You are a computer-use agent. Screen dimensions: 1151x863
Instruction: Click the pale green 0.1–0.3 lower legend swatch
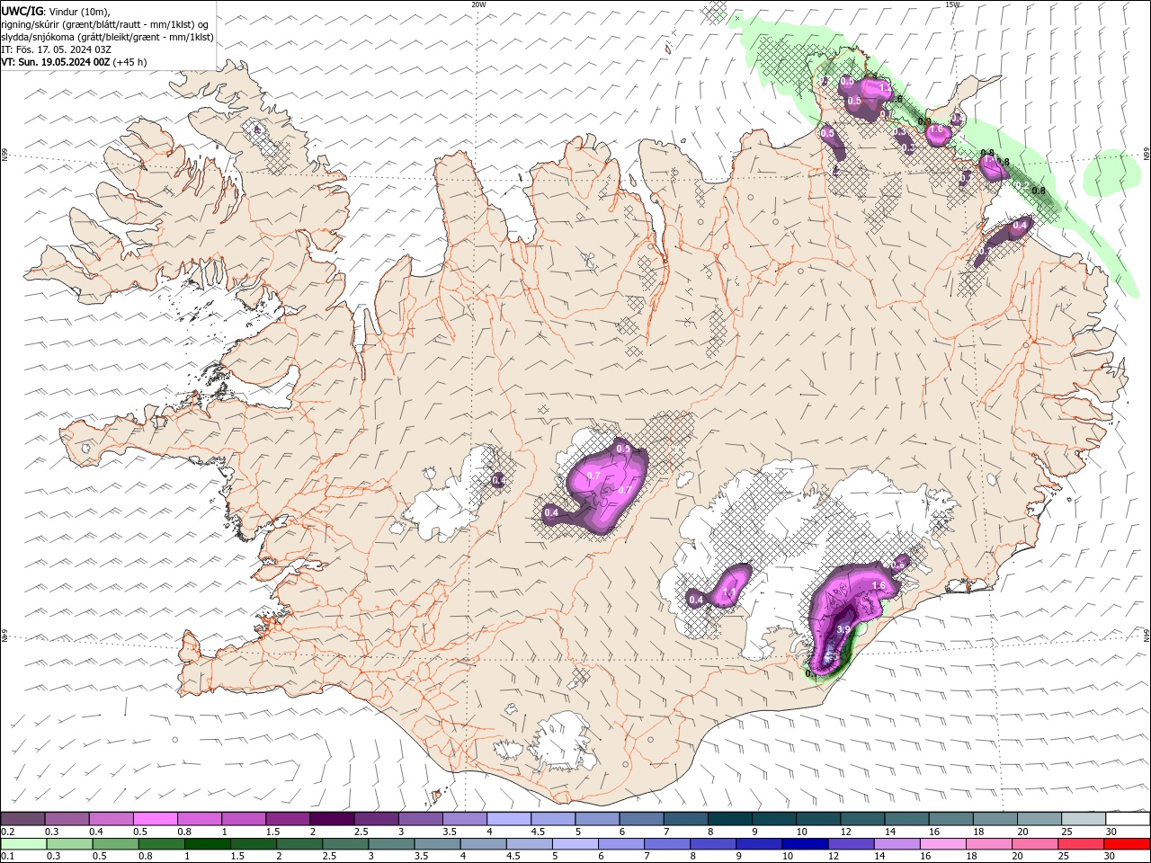pyautogui.click(x=22, y=844)
